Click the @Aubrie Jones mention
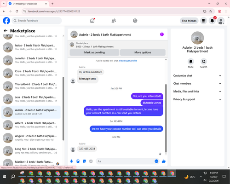Image resolution: width=230 pixels, height=184 pixels. pos(152,103)
